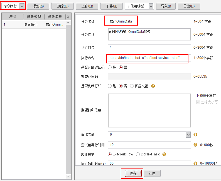Focus 执行命令 input field
This screenshot has height=181, width=221.
149,58
